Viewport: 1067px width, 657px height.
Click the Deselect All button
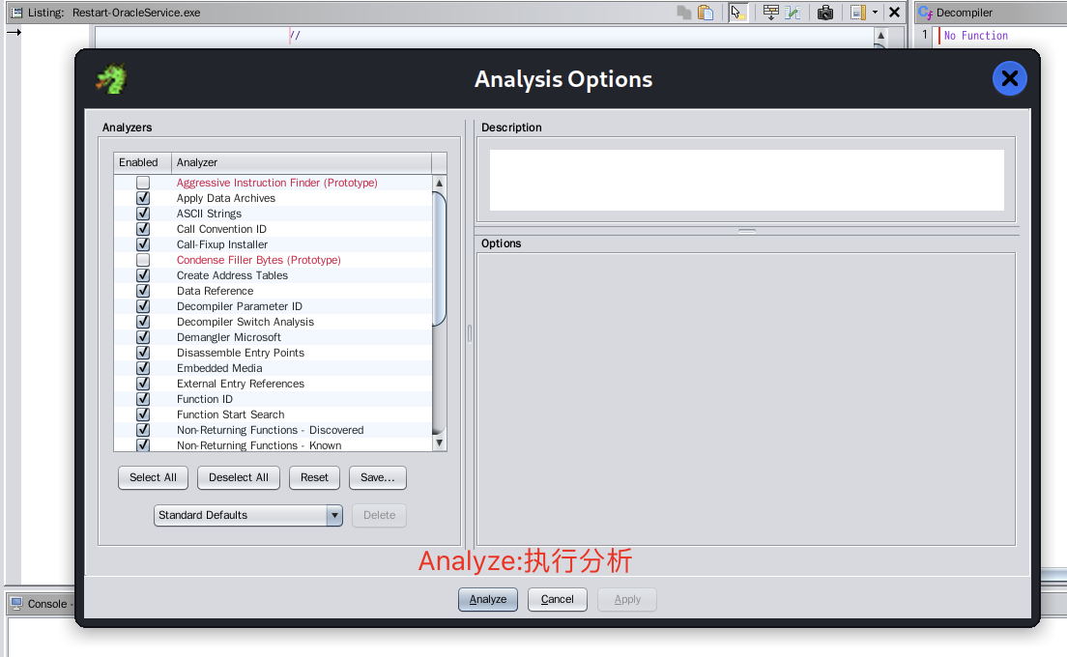coord(239,477)
